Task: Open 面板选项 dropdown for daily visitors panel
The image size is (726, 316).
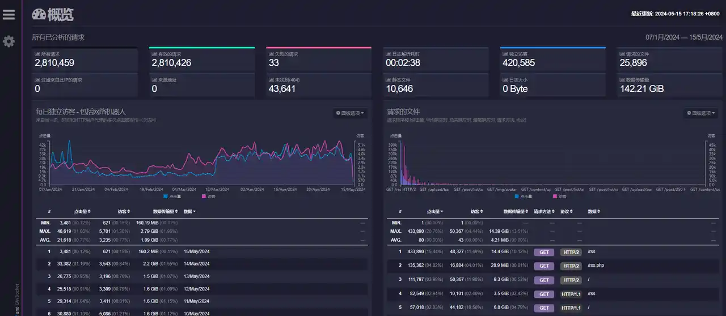Action: click(x=350, y=113)
